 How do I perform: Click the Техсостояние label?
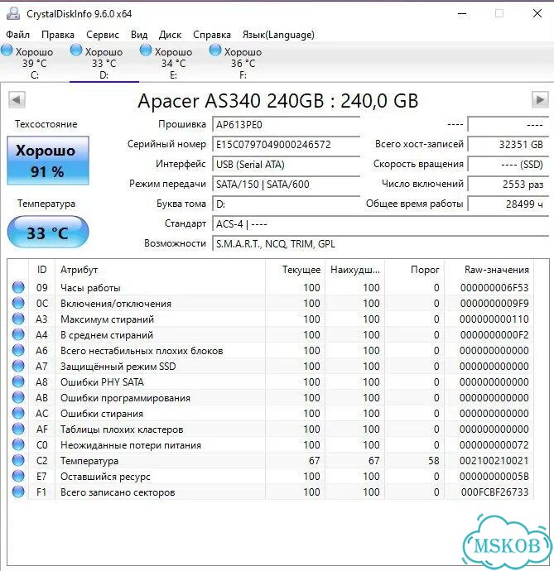(46, 124)
